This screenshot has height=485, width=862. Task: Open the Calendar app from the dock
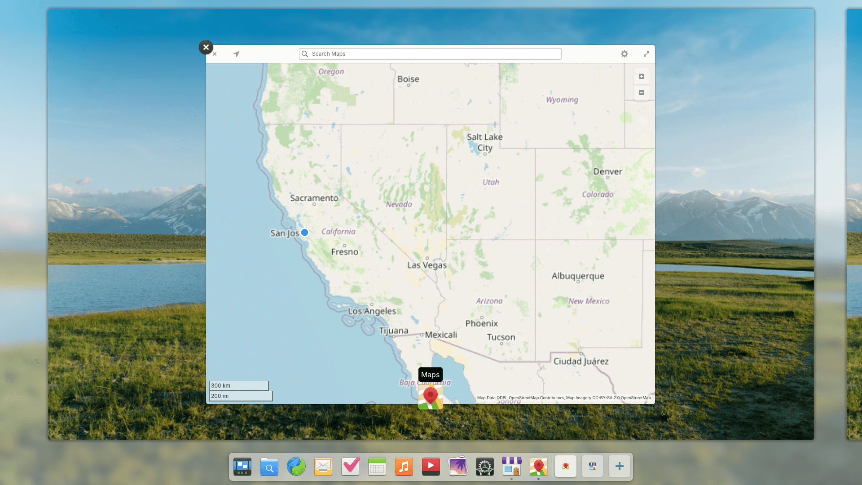click(377, 466)
